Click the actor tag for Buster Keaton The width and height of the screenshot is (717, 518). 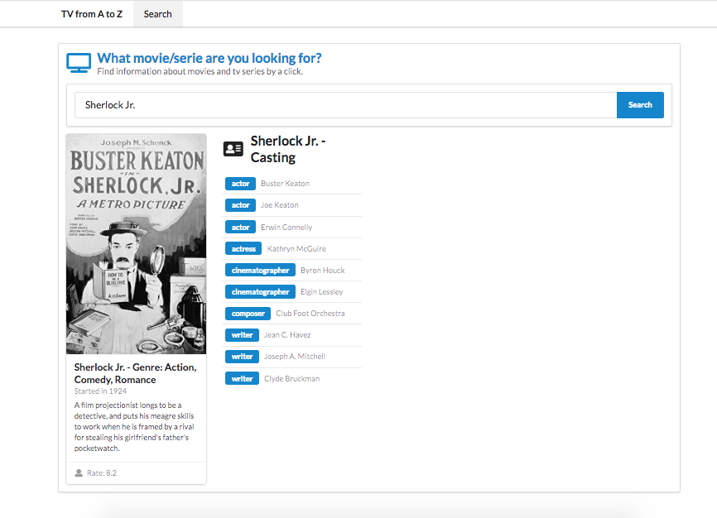(x=241, y=184)
